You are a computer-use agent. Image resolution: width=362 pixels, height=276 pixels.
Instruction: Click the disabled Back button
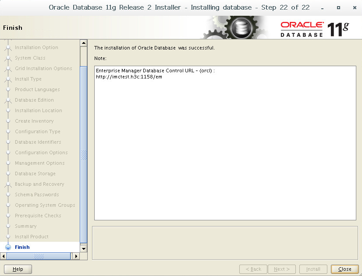[x=253, y=269]
